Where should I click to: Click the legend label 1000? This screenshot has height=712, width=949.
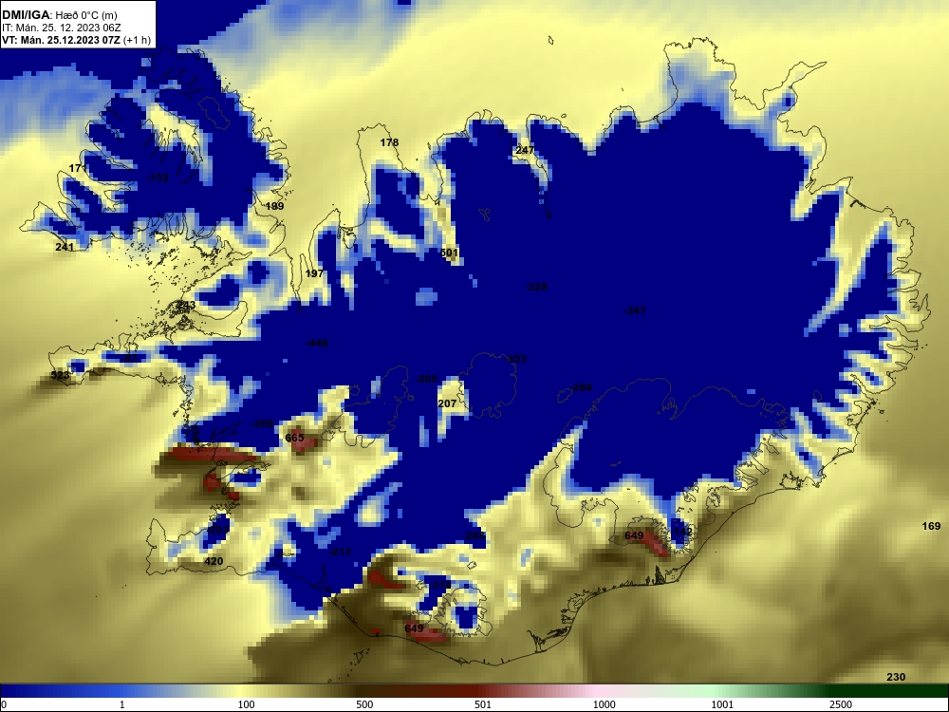pos(604,704)
